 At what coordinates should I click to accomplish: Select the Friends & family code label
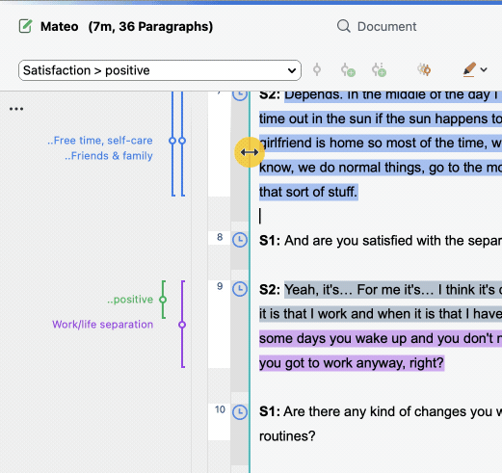[x=109, y=156]
